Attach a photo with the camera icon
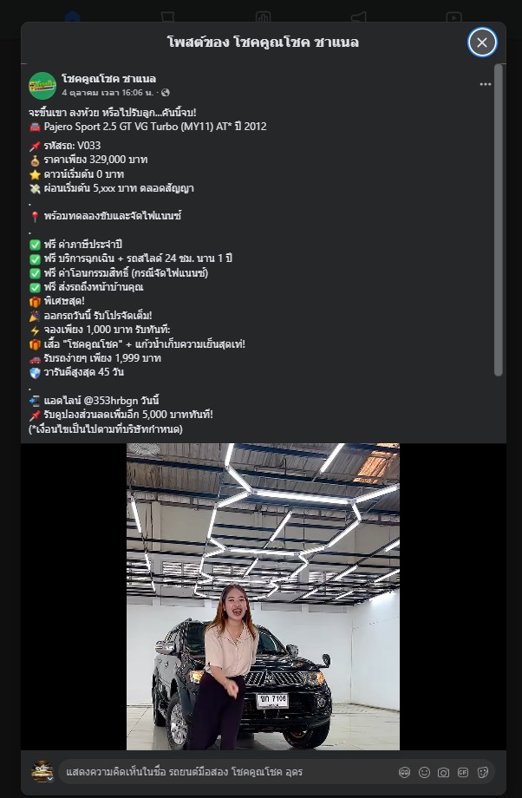The width and height of the screenshot is (522, 798). pos(443,773)
